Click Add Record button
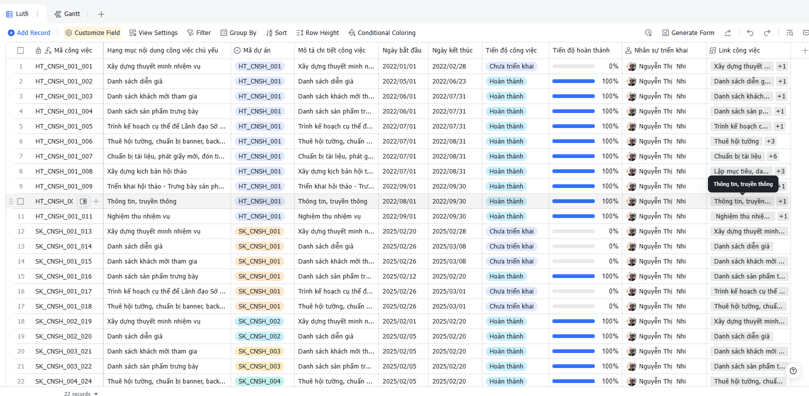809x396 pixels. [29, 33]
